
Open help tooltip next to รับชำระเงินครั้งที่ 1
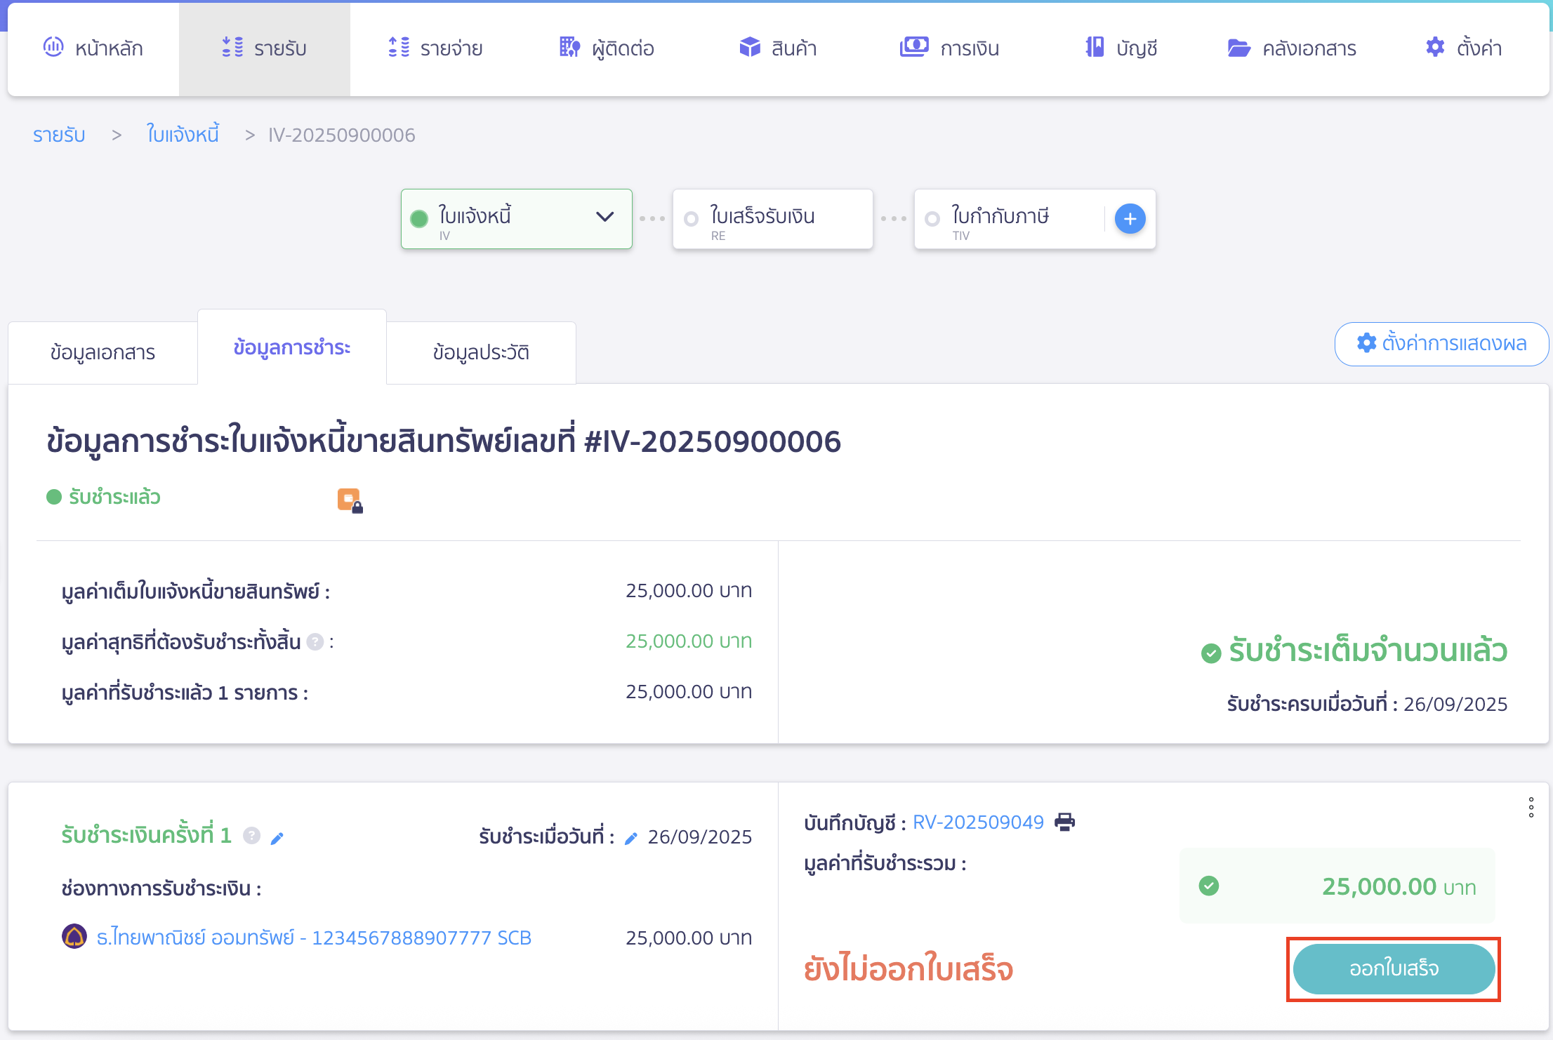[x=251, y=835]
